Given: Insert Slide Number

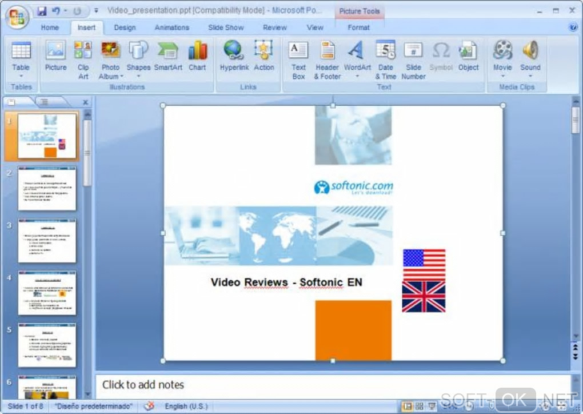Looking at the screenshot, I should coord(413,60).
